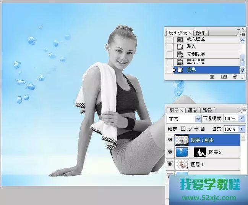This screenshot has width=248, height=205.
Task: Lock image pixels brush icon
Action: 190,129
